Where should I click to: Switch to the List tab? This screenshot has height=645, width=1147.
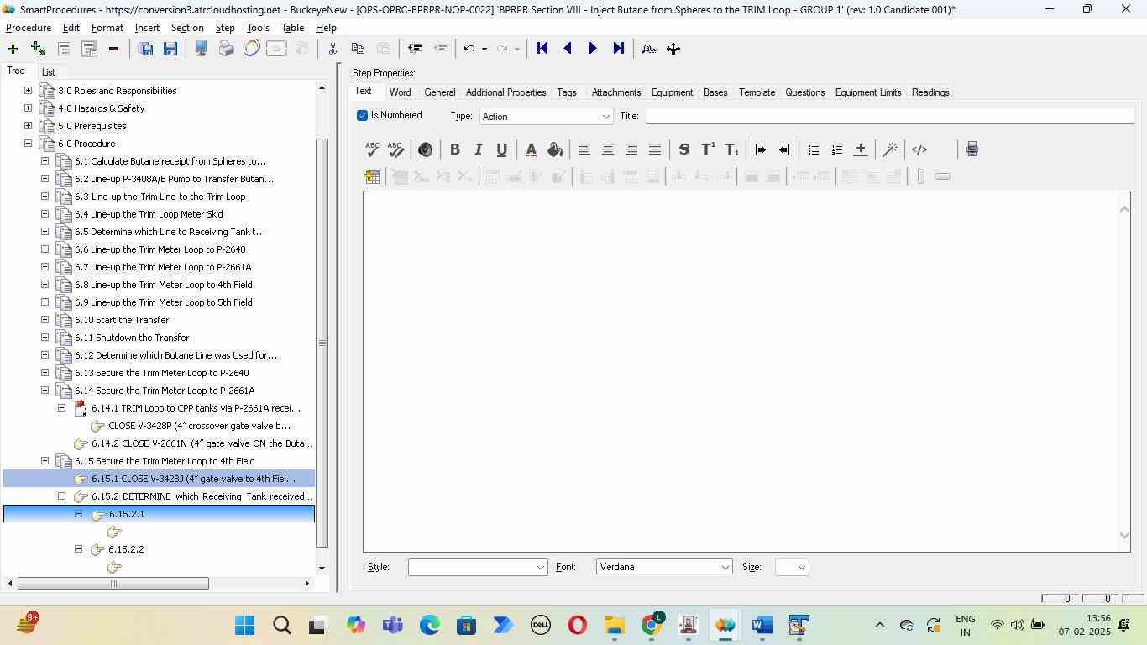49,72
